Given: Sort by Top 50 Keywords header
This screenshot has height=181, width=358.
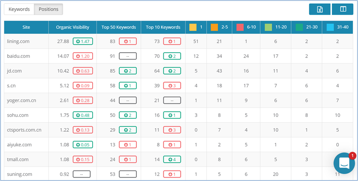Looking at the screenshot, I should [119, 27].
